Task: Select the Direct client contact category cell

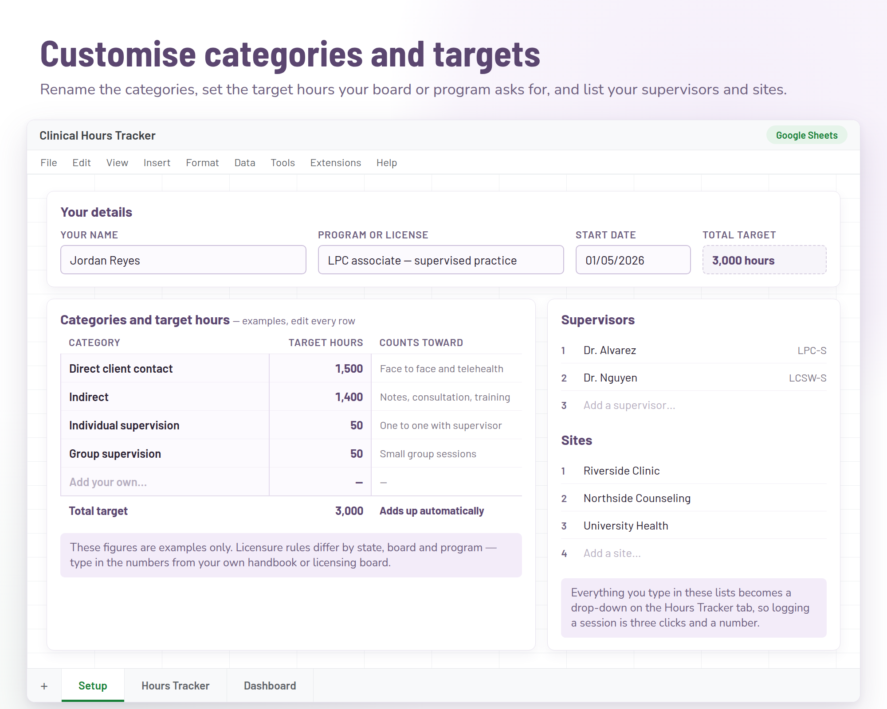Action: (x=165, y=369)
